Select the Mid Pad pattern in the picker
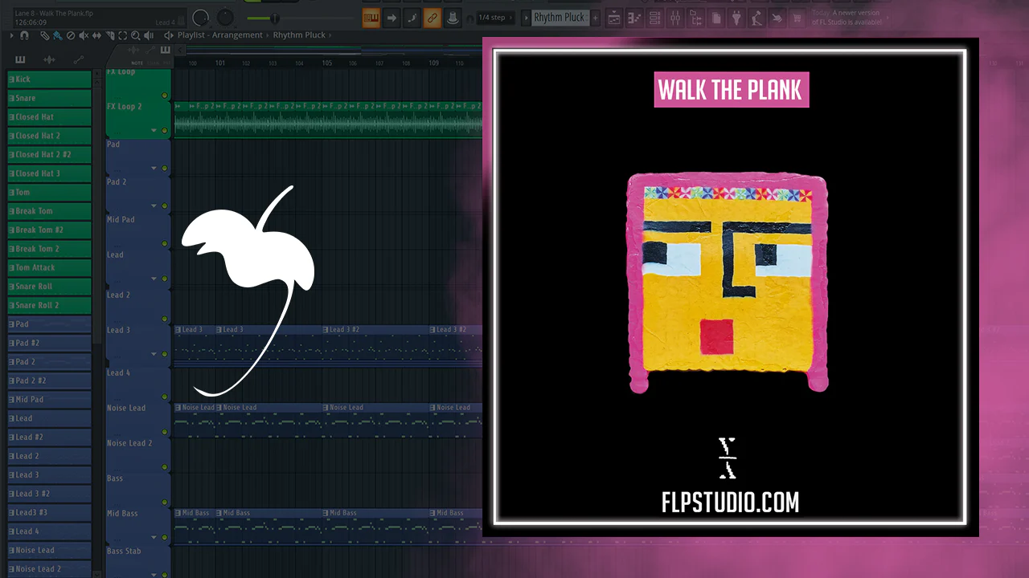Image resolution: width=1029 pixels, height=578 pixels. [49, 399]
